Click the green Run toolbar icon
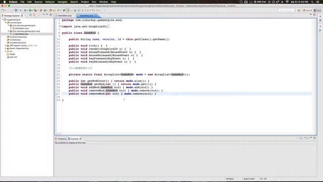The height and width of the screenshot is (182, 323). coord(30,10)
